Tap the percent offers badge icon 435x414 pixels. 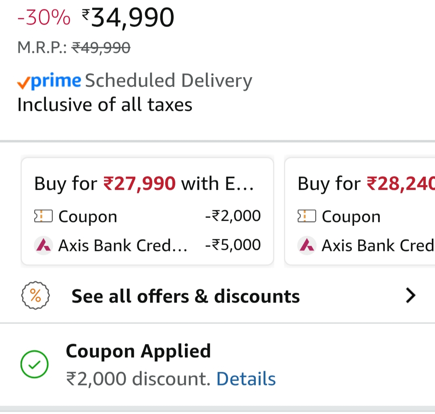coord(35,296)
